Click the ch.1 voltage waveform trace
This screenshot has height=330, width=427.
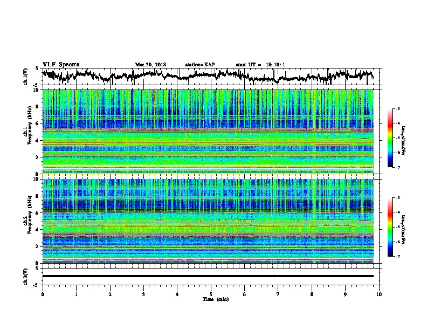click(x=208, y=76)
